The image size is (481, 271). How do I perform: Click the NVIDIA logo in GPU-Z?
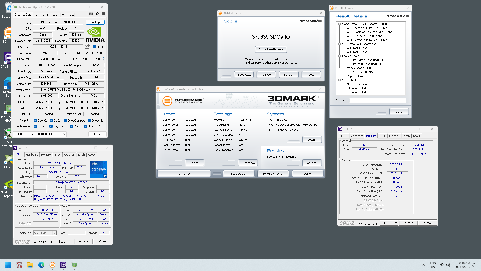[x=95, y=35]
